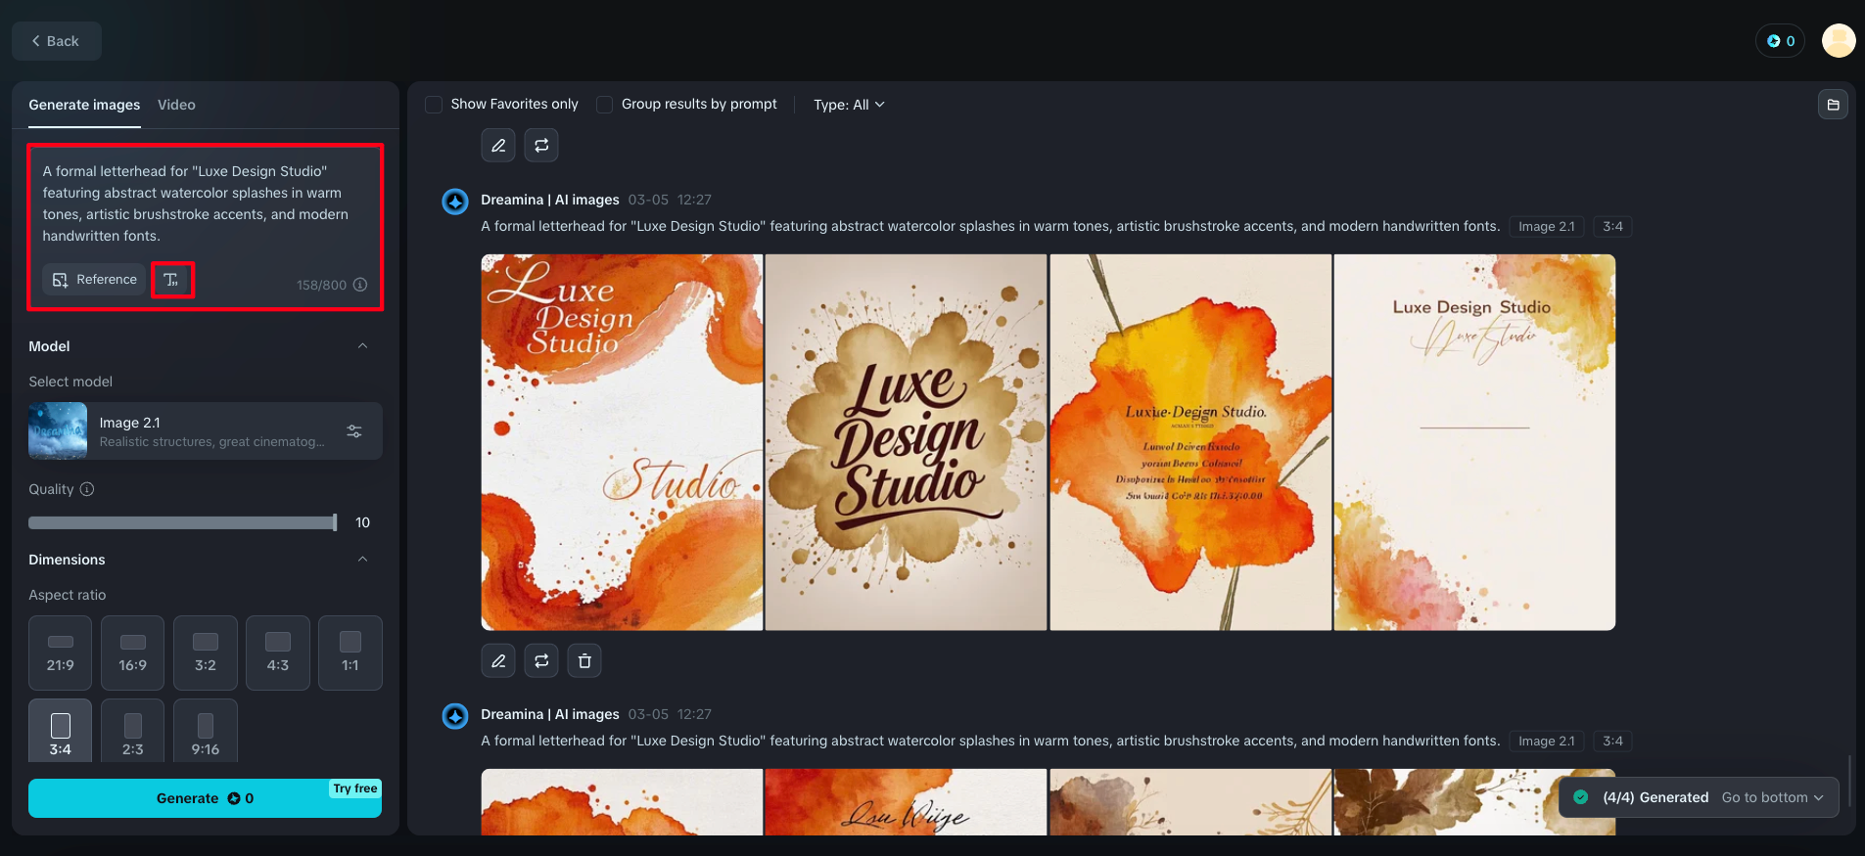
Task: Click the Try free badge
Action: [355, 788]
